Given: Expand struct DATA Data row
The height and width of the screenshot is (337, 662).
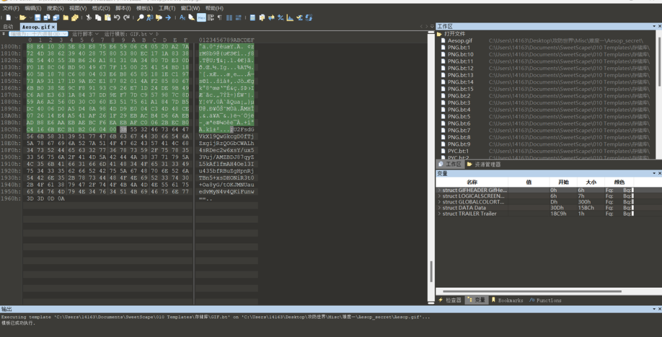Looking at the screenshot, I should [x=438, y=208].
